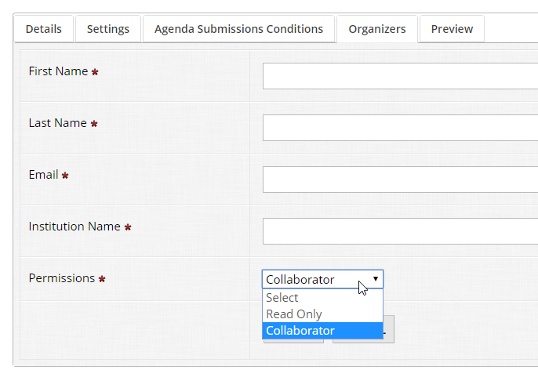Click the Permissions label
This screenshot has height=388, width=538.
[61, 278]
